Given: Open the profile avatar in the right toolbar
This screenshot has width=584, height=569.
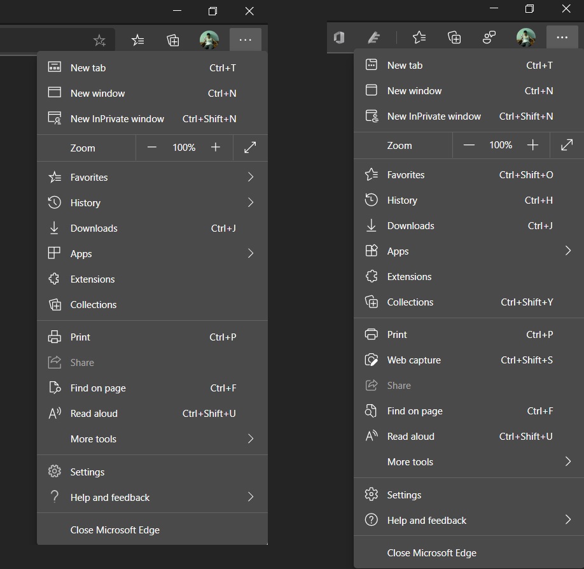Looking at the screenshot, I should (x=525, y=37).
